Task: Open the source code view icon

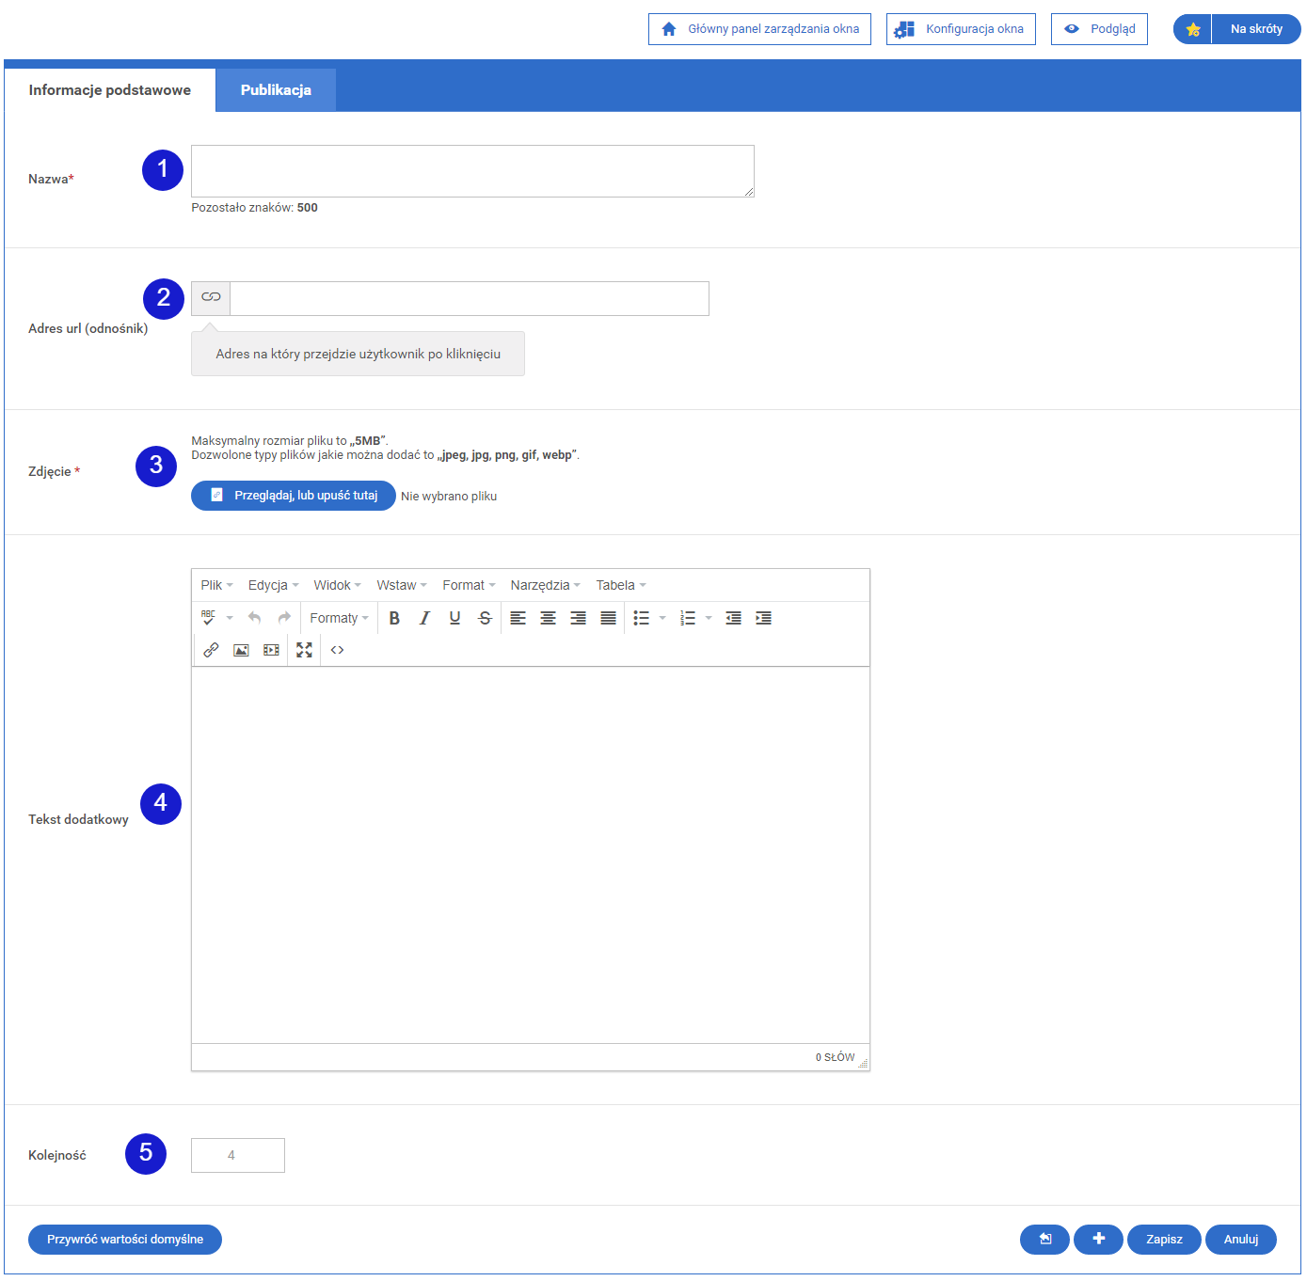Action: [x=337, y=650]
